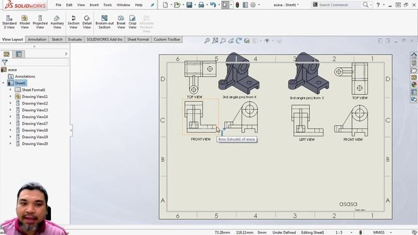
Task: Click the Open file icon
Action: tap(177, 5)
